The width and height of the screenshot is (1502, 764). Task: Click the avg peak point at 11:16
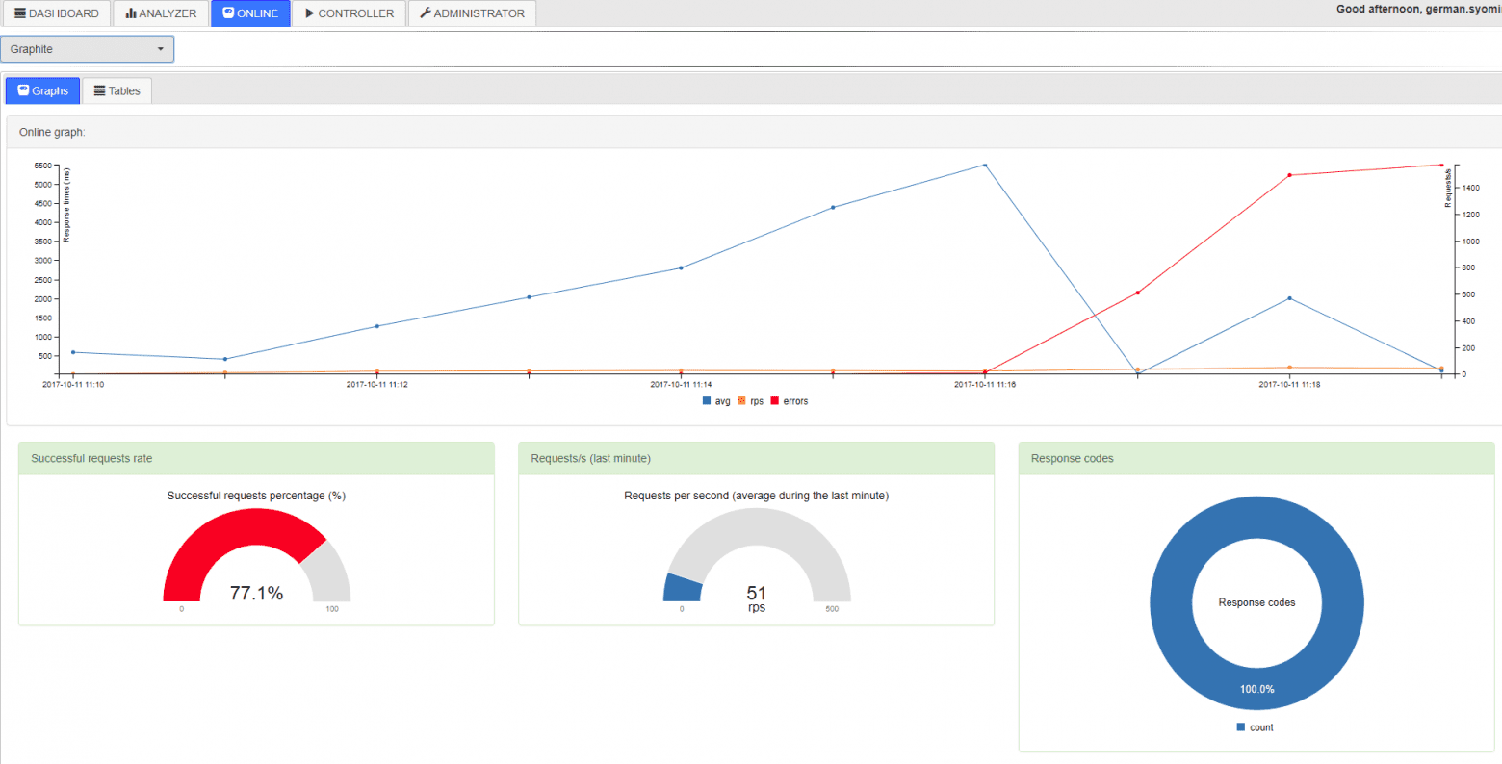tap(984, 166)
